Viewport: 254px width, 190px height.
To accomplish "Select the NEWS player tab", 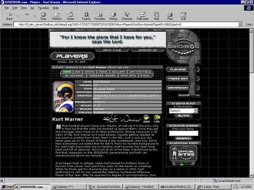I will pyautogui.click(x=103, y=72).
